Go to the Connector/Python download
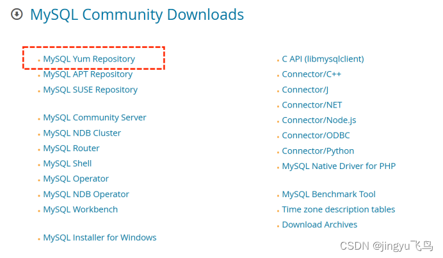Screen dimensions: 443x258 point(318,151)
